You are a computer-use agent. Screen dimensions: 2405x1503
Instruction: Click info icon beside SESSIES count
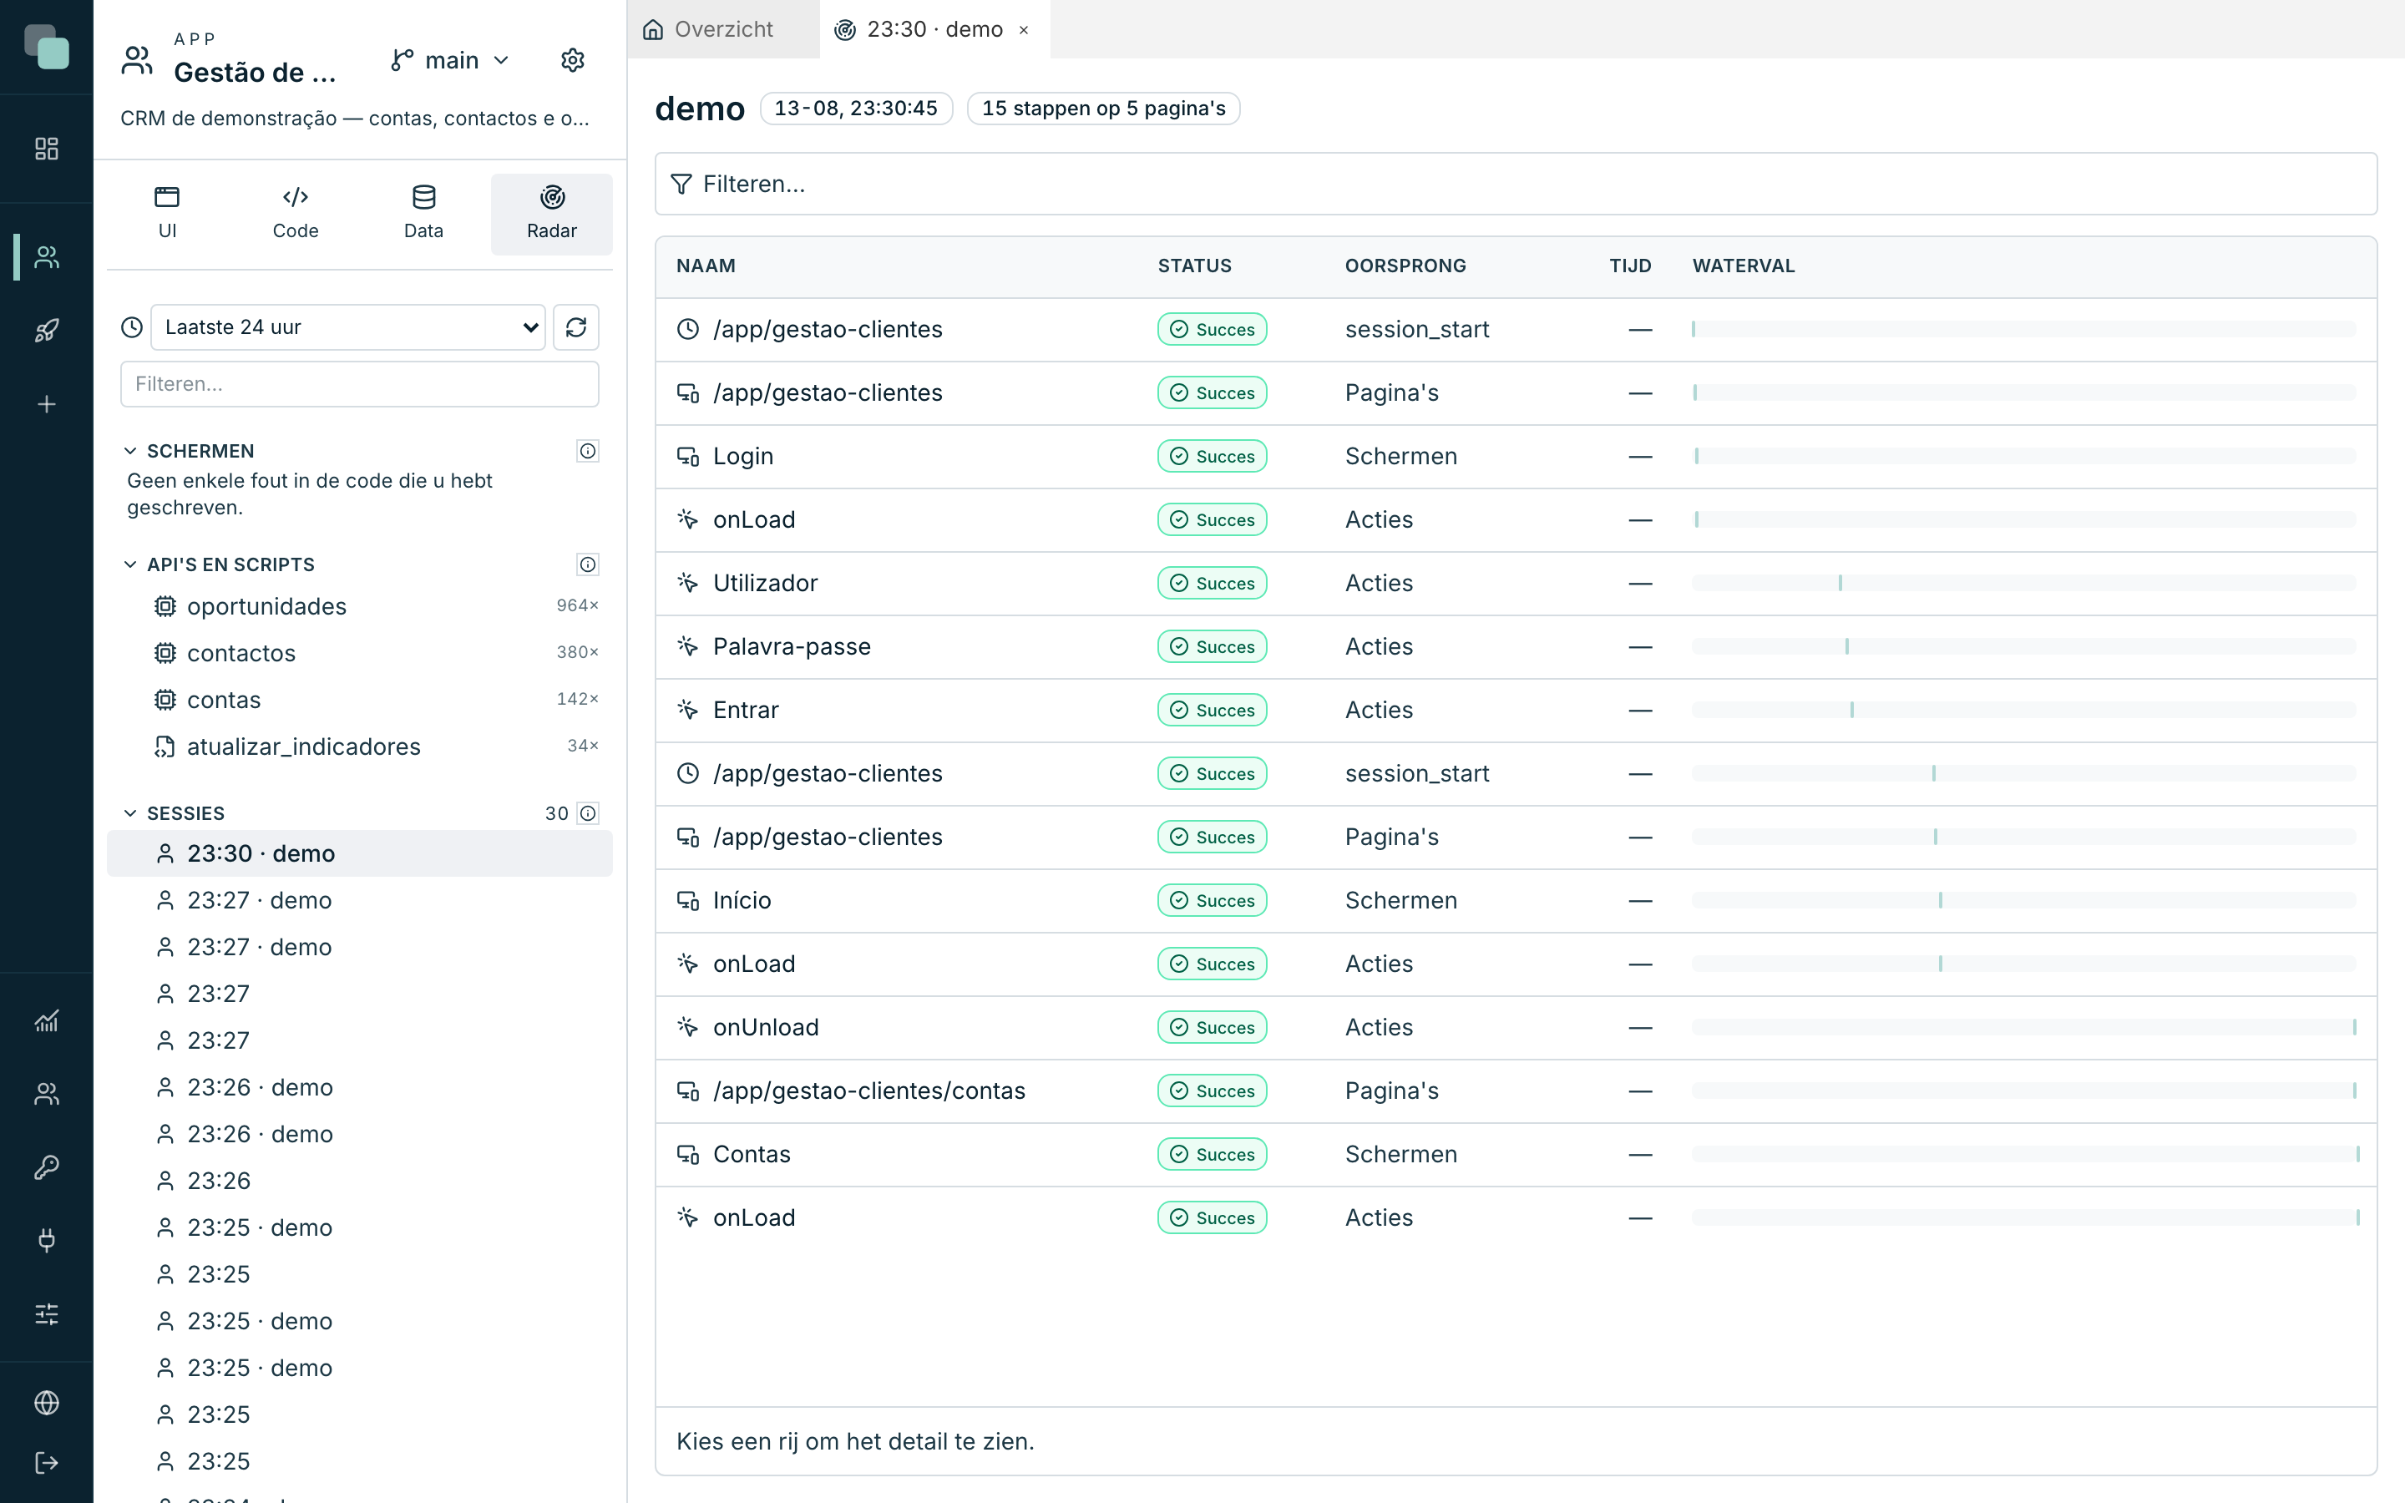click(589, 813)
